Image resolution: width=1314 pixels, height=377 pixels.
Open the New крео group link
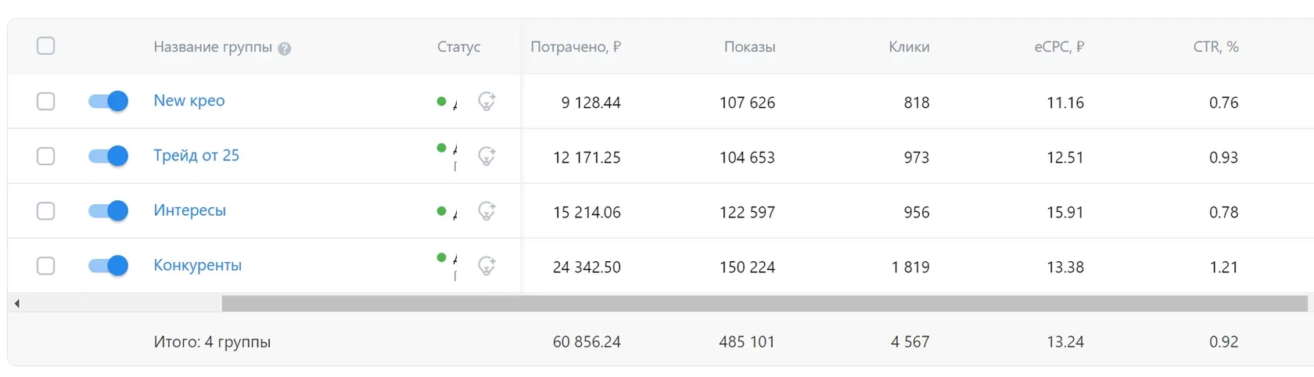tap(189, 101)
